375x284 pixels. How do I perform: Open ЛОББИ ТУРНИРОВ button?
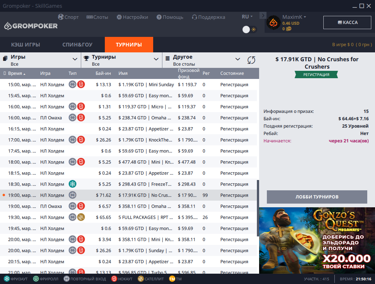click(317, 197)
